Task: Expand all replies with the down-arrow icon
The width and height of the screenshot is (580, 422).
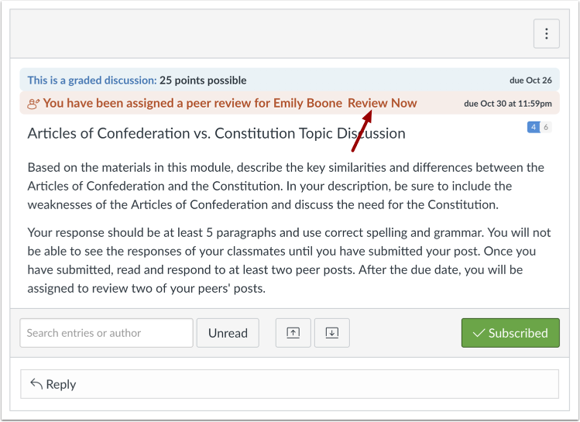Action: pyautogui.click(x=331, y=333)
